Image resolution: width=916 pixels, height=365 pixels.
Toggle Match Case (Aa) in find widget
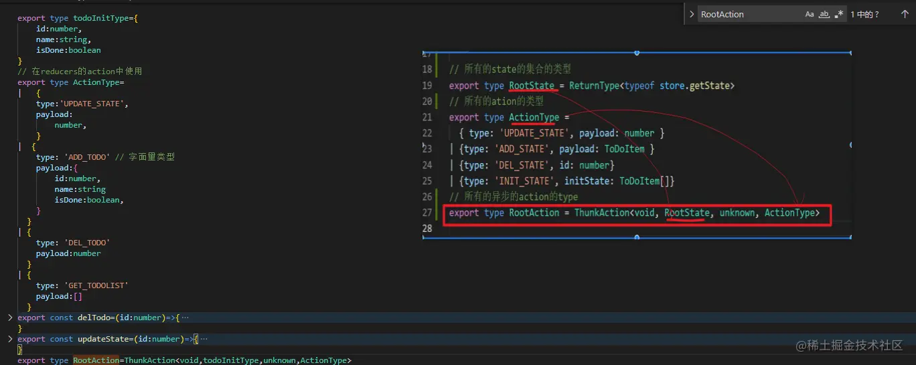point(810,14)
